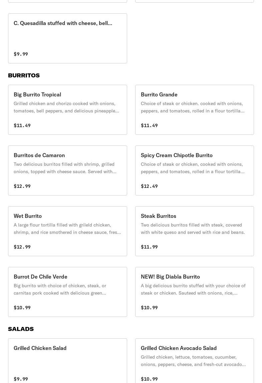Click the Burrito Grande description text
The height and width of the screenshot is (383, 262).
(x=192, y=107)
